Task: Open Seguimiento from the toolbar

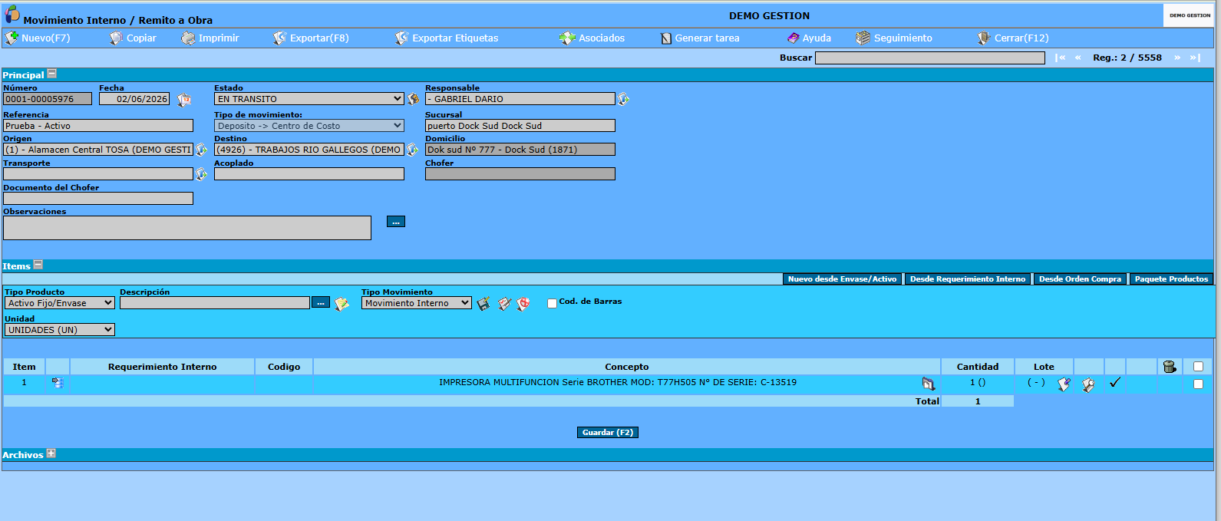Action: click(894, 38)
